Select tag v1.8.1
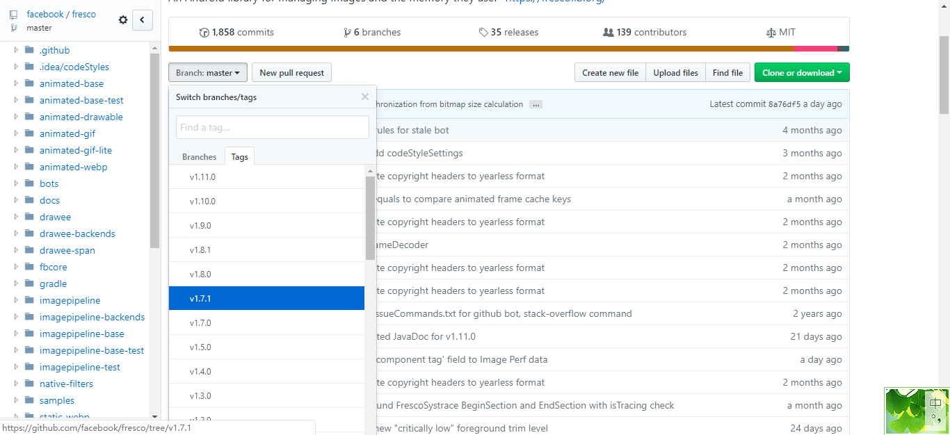 (x=266, y=249)
